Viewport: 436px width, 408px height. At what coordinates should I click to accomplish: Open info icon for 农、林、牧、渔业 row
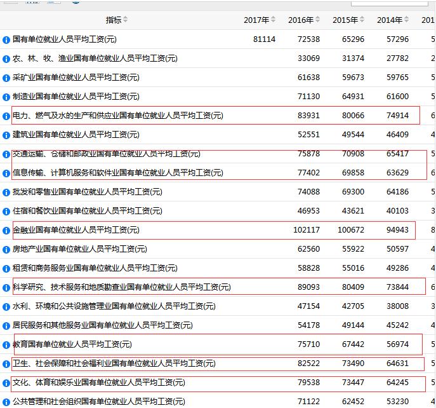6,59
